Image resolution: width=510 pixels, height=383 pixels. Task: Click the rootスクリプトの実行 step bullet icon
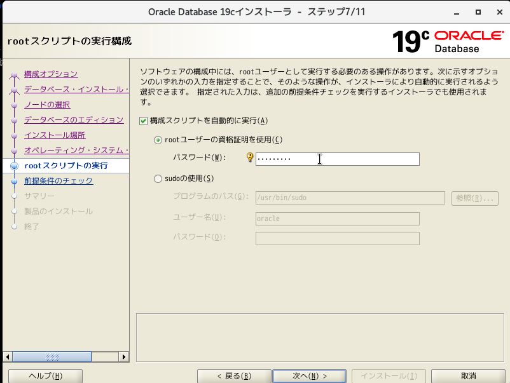[15, 166]
